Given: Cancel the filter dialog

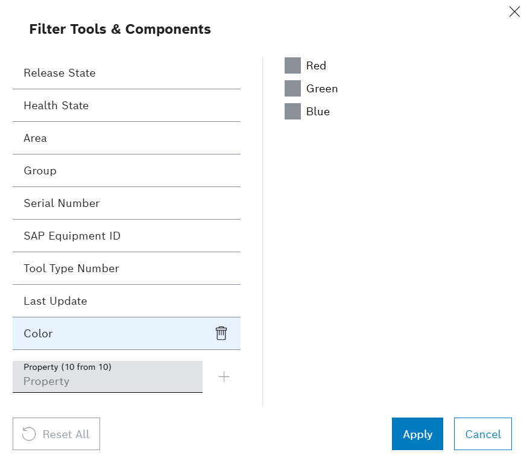Looking at the screenshot, I should coord(482,434).
